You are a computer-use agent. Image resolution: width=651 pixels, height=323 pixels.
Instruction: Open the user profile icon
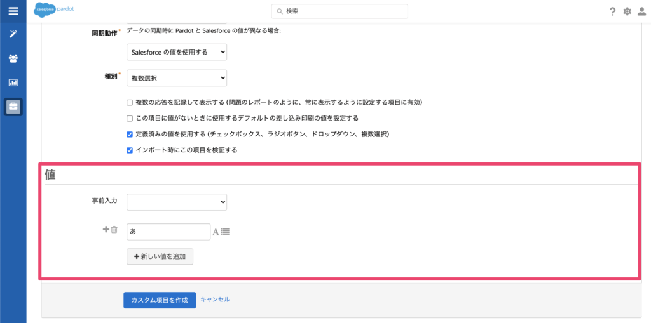pos(641,11)
